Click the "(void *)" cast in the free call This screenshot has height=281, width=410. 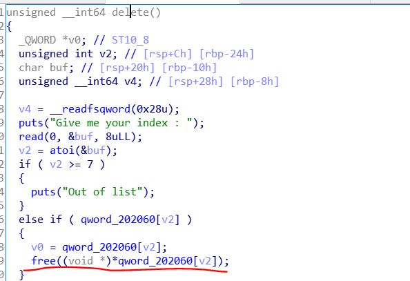(87, 261)
